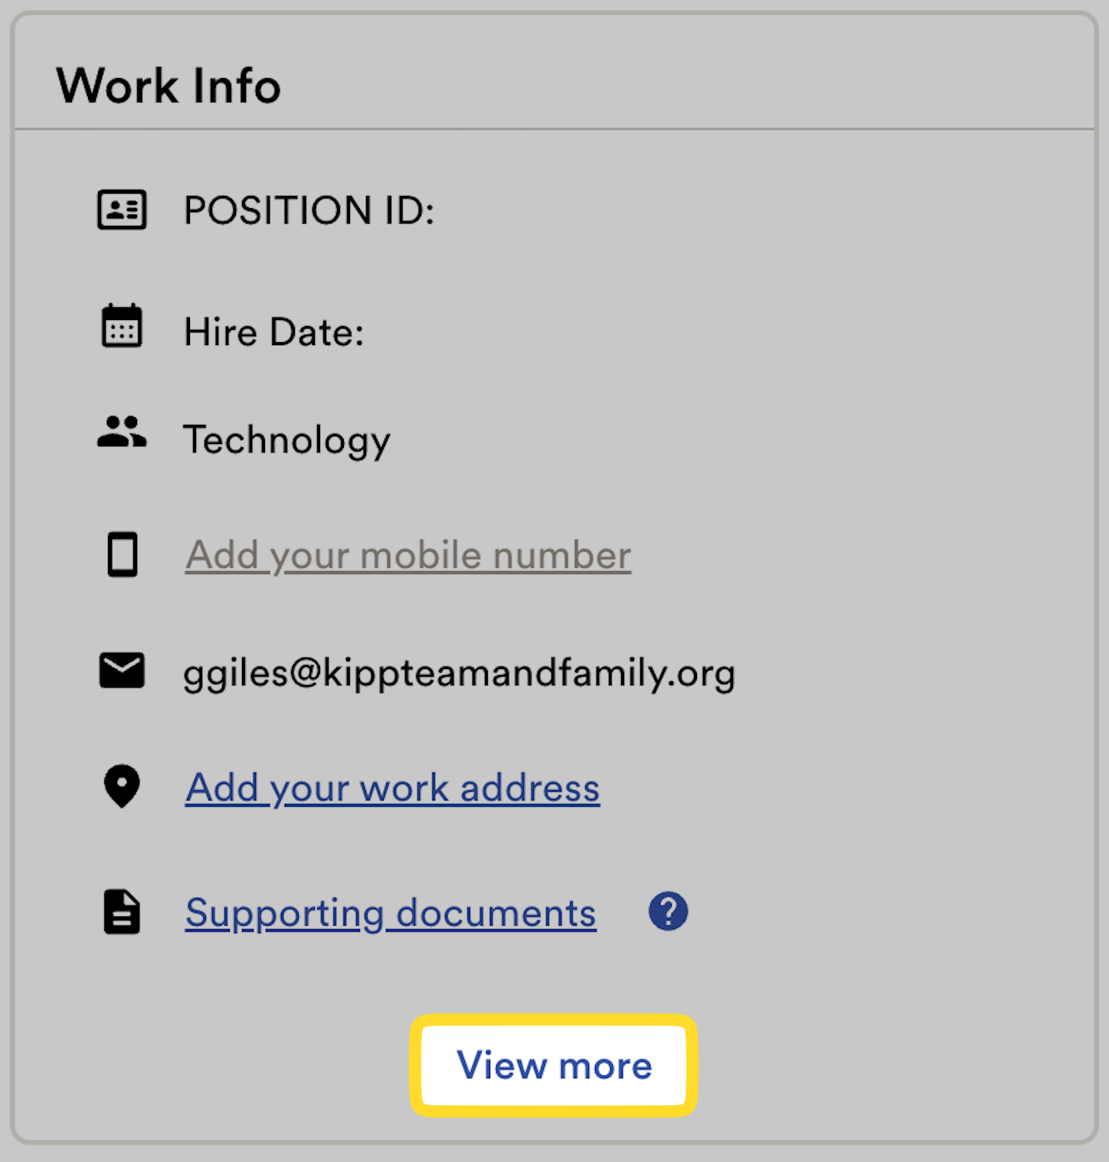Screen dimensions: 1109x1162
Task: Click the word 'address' in the work link
Action: [x=530, y=788]
